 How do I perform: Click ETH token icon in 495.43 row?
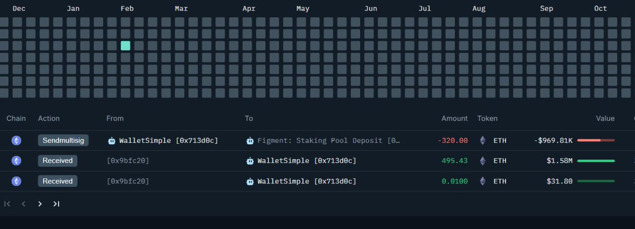pyautogui.click(x=482, y=160)
